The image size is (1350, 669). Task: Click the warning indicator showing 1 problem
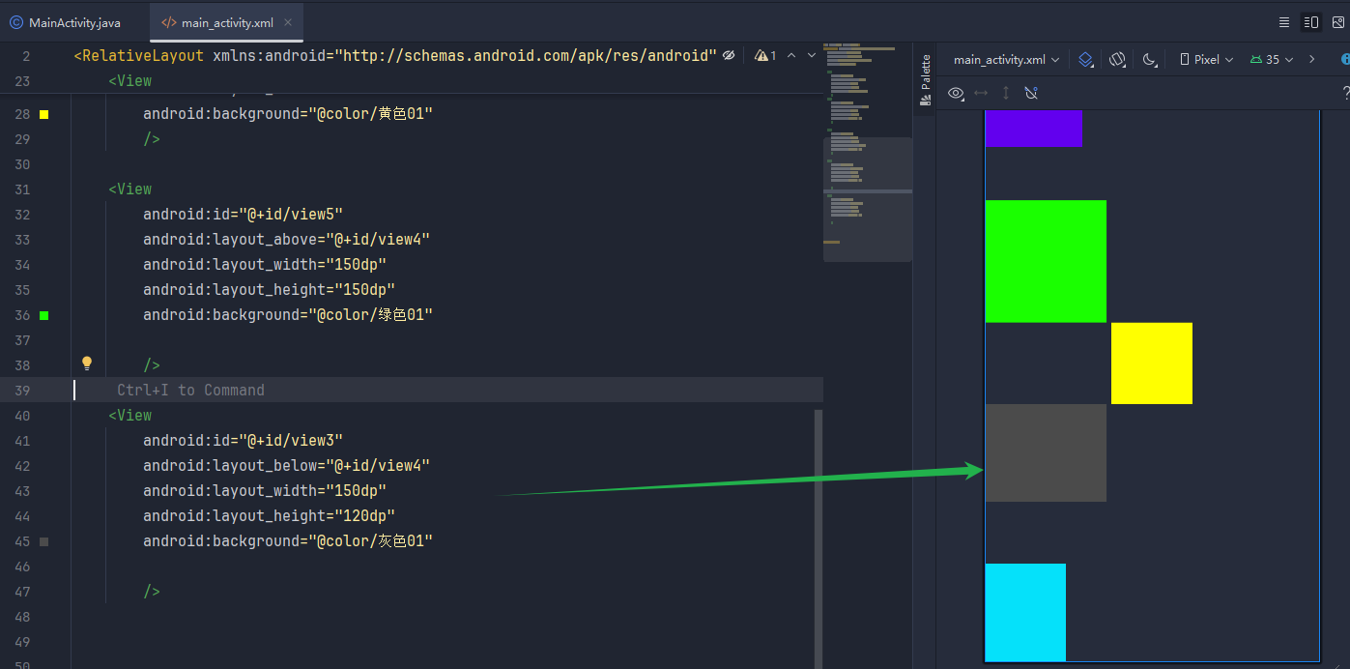click(765, 56)
